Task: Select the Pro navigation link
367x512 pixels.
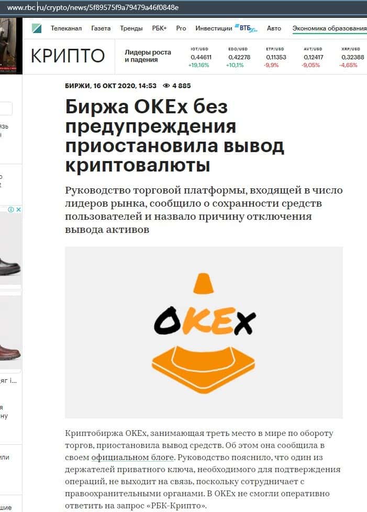Action: (181, 28)
